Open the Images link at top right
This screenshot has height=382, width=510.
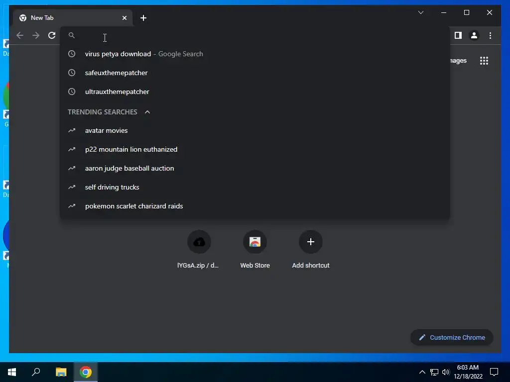point(458,61)
